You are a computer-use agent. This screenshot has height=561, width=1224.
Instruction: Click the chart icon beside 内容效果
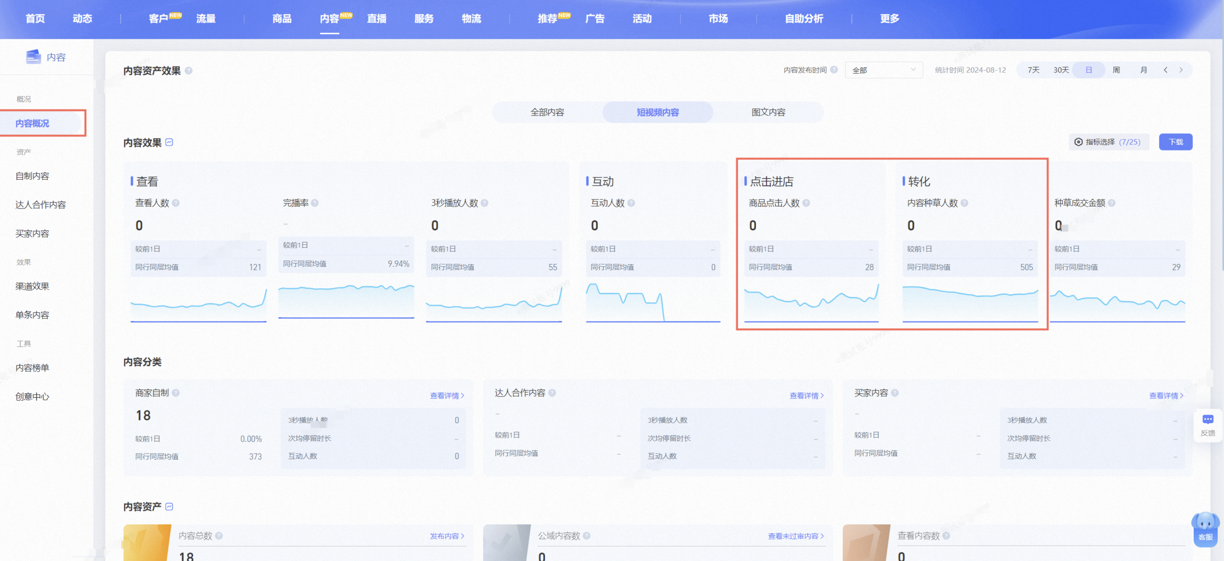(169, 142)
